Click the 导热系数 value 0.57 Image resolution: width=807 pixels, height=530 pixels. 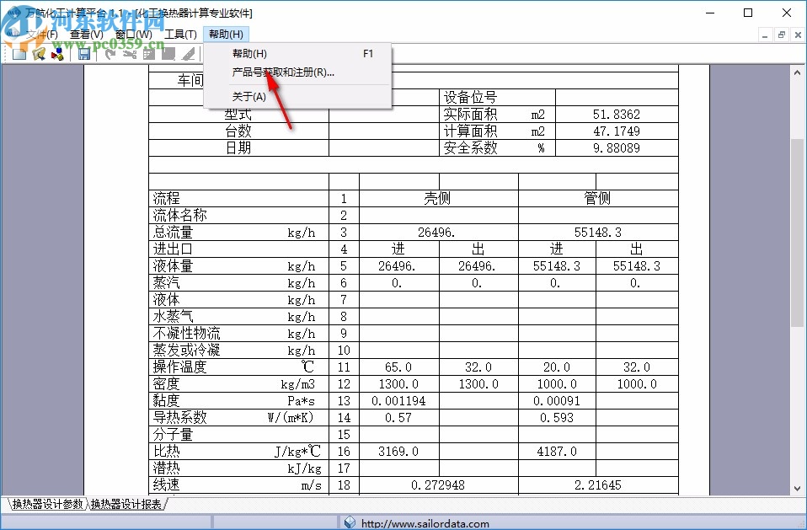point(398,418)
